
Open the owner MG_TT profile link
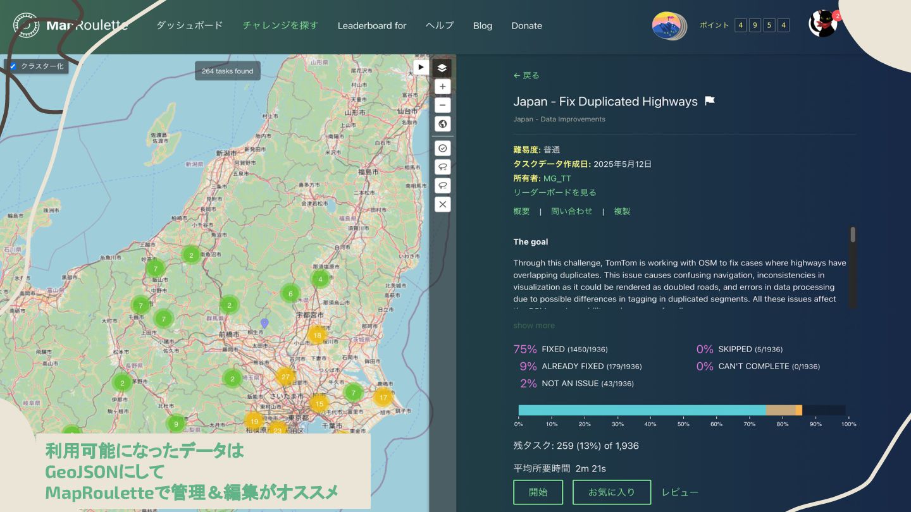tap(557, 178)
